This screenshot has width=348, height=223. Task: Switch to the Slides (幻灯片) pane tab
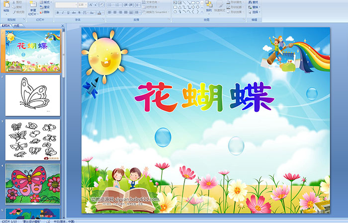point(6,25)
